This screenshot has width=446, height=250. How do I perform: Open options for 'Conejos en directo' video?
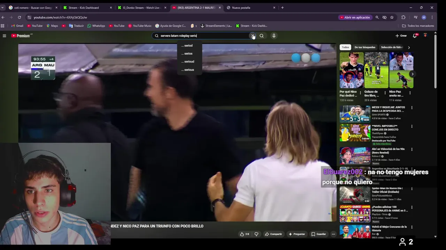coord(412,127)
